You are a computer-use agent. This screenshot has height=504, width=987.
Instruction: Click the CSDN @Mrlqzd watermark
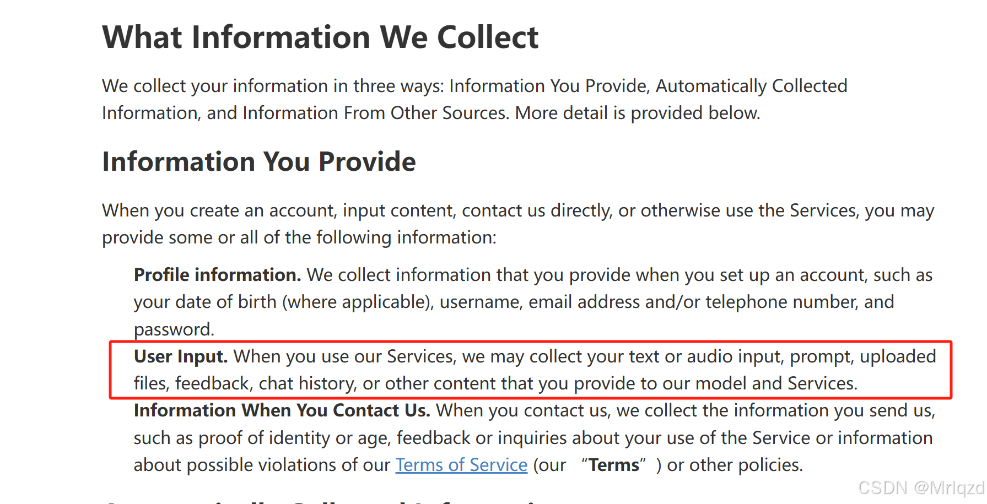tap(921, 487)
